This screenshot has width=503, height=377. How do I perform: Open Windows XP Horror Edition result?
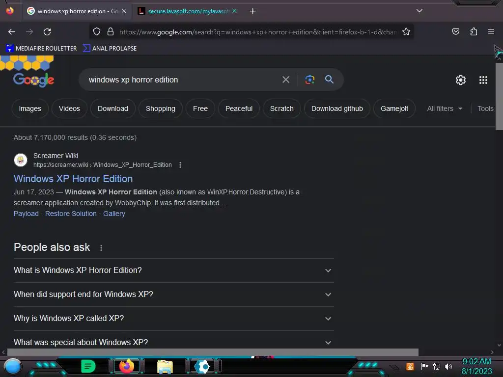(73, 179)
